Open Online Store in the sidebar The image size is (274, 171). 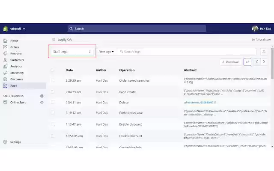pyautogui.click(x=18, y=103)
